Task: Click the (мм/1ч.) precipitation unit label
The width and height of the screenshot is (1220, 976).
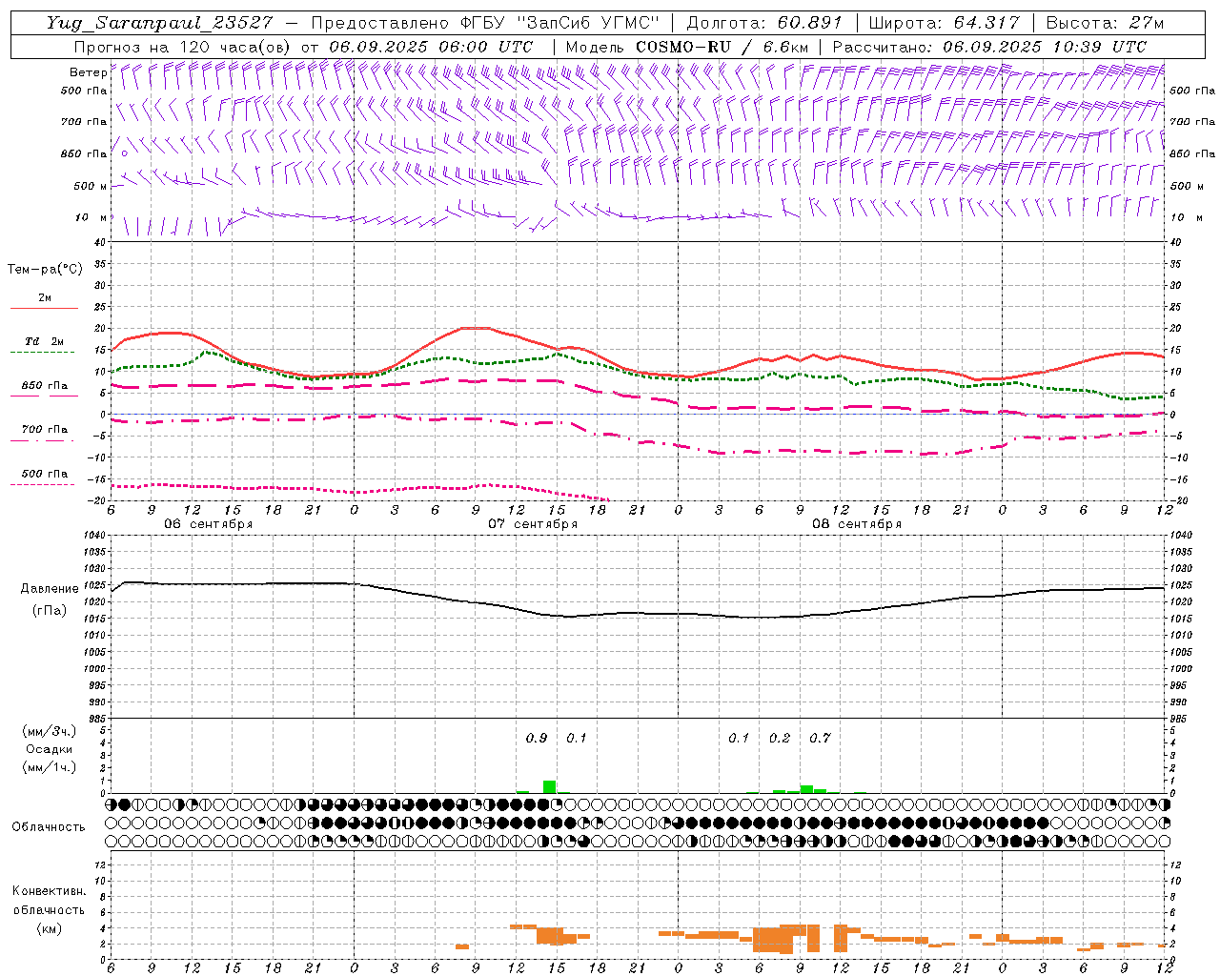Action: click(x=50, y=767)
